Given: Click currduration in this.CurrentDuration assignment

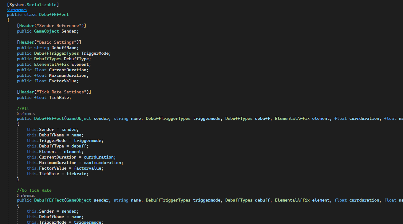Looking at the screenshot, I should click(99, 157).
